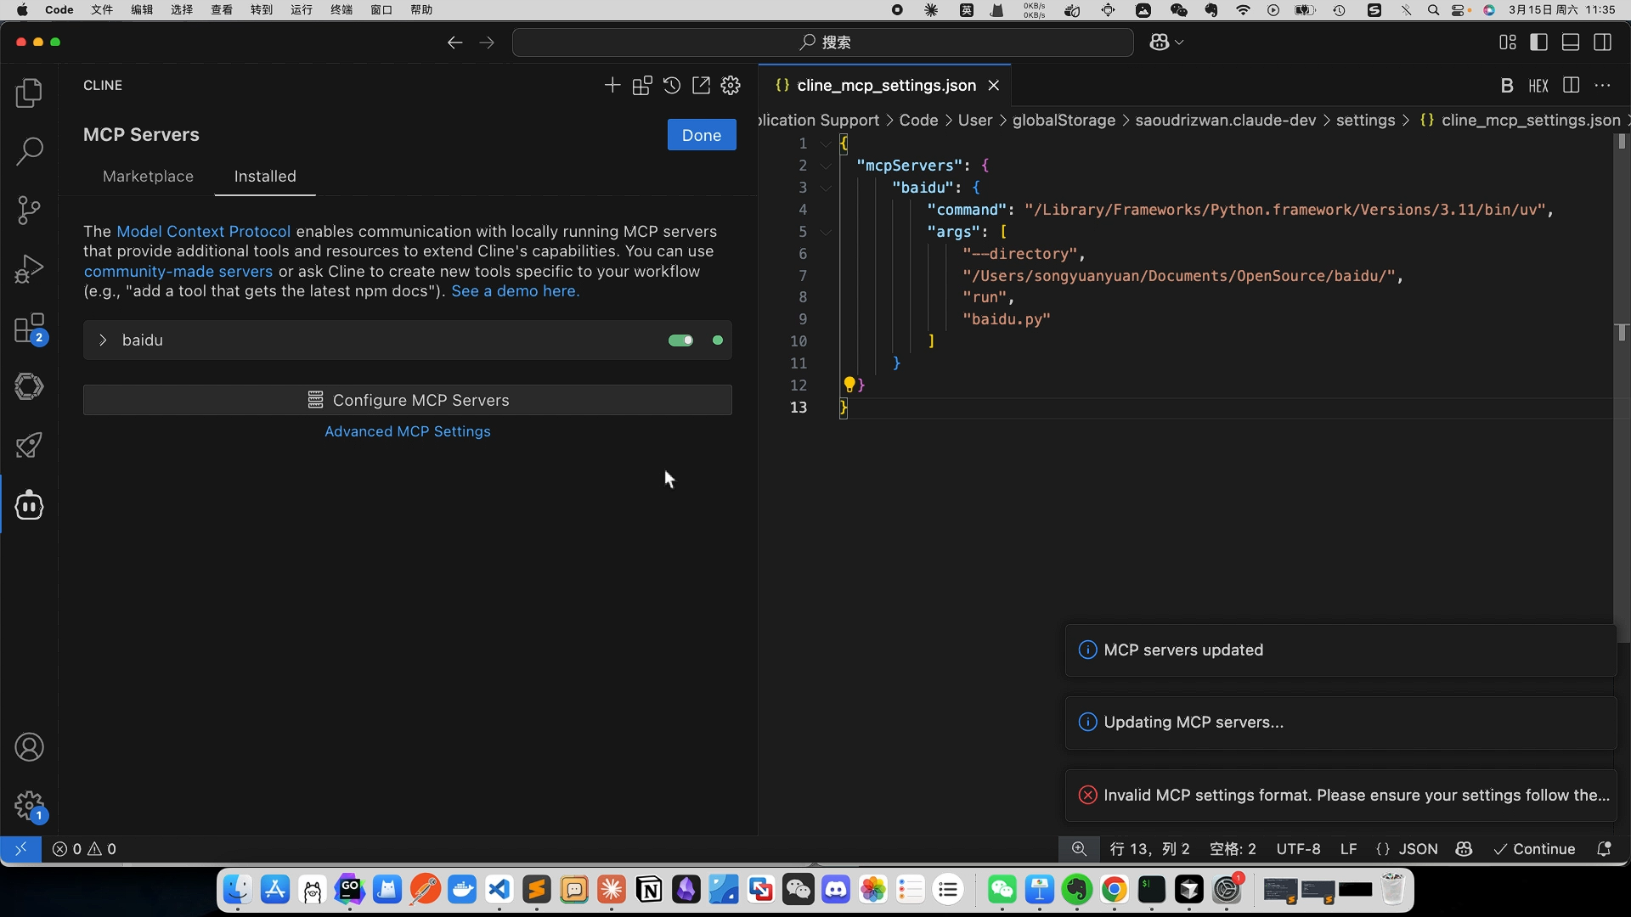Open the See a demo here link

[515, 291]
